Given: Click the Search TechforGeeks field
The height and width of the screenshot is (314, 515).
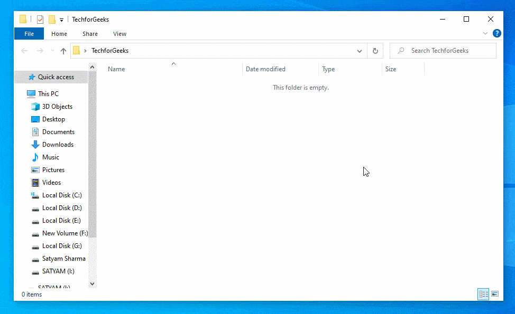Looking at the screenshot, I should coord(443,51).
